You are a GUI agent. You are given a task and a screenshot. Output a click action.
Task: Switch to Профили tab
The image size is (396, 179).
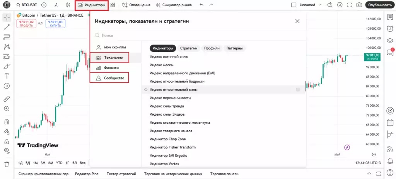[x=212, y=48]
